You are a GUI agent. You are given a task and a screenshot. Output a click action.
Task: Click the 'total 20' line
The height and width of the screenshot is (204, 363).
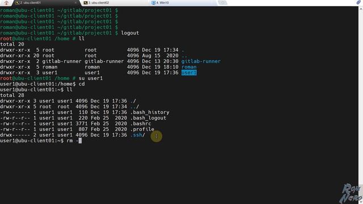12,44
